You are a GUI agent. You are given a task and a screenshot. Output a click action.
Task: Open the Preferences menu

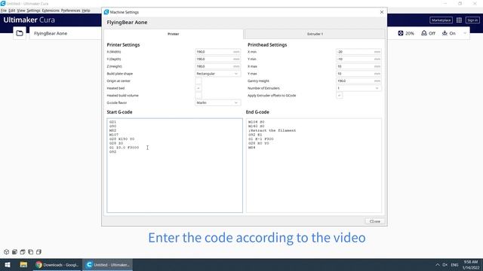[70, 11]
